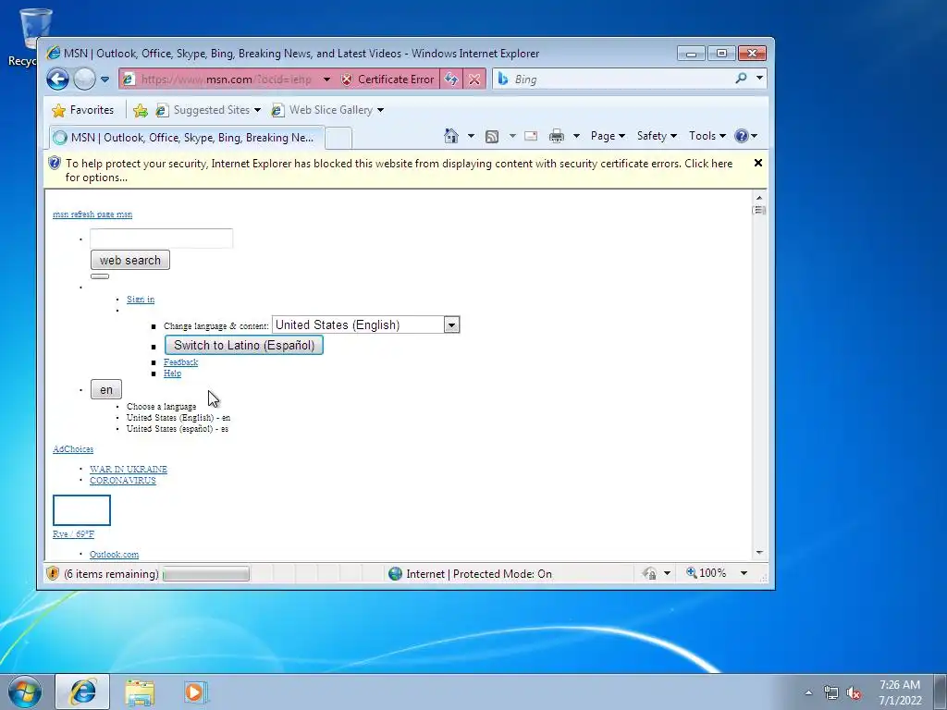This screenshot has width=947, height=710.
Task: Click the muted volume tray icon
Action: [854, 693]
